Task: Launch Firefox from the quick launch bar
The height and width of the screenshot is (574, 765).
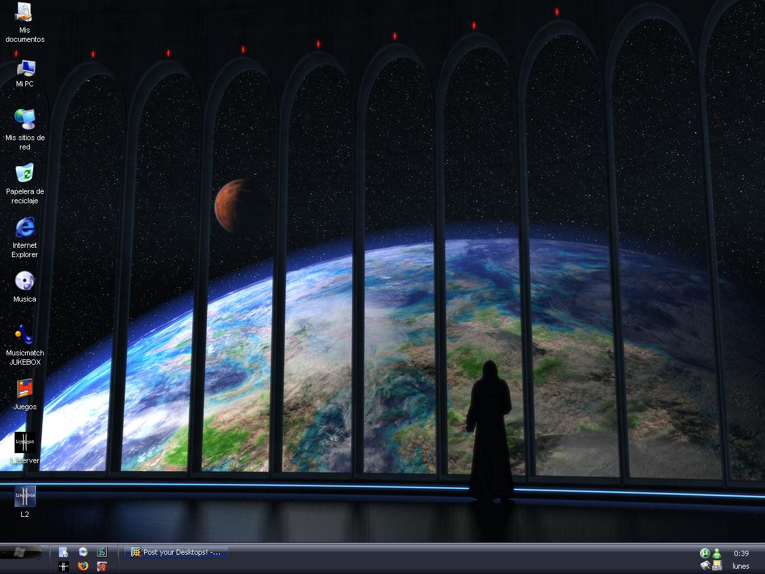Action: [83, 566]
